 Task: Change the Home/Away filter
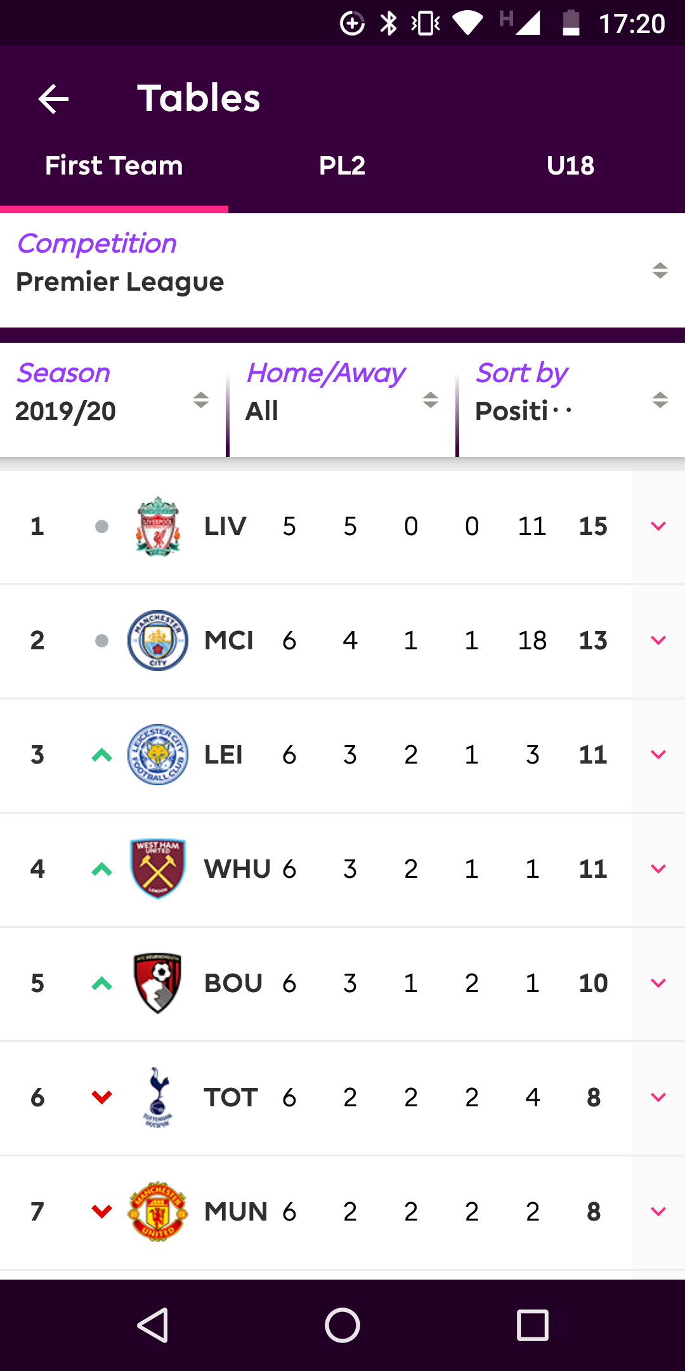pos(342,400)
